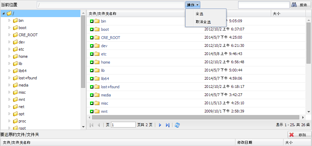Screen dimensions: 312x146
Task: Toggle the checkbox for home row
Action: pos(92,63)
